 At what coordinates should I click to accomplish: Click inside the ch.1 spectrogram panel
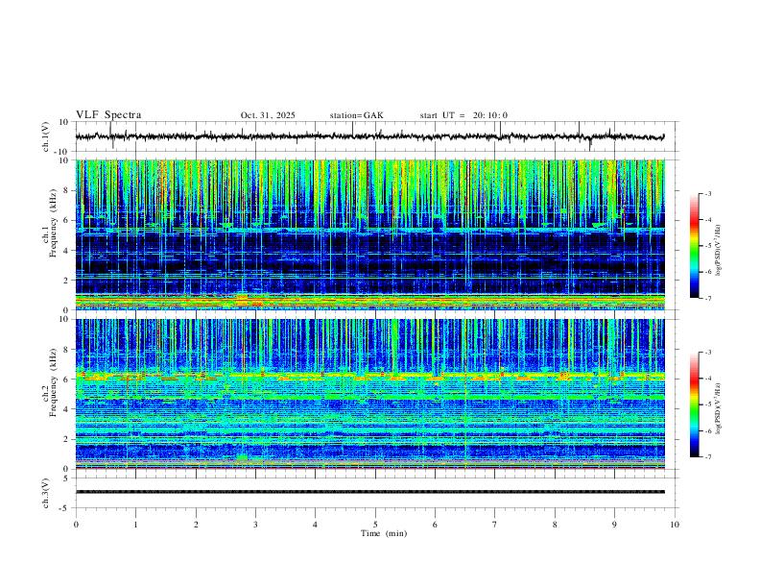pyautogui.click(x=369, y=234)
